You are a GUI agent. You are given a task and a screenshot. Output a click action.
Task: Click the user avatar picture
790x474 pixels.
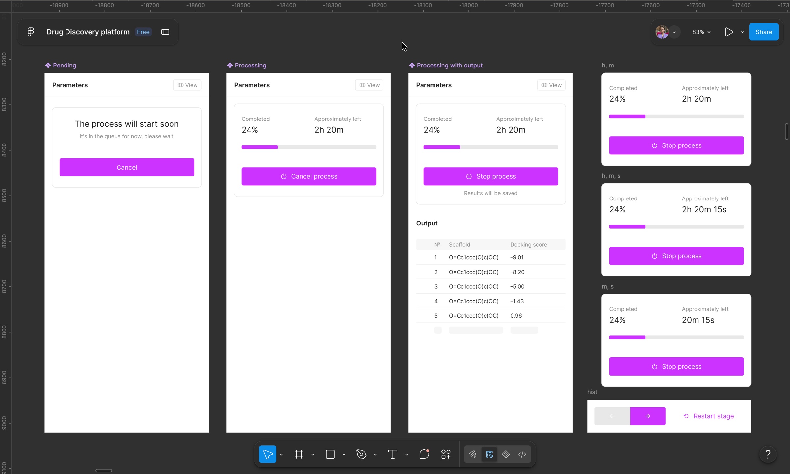point(662,32)
